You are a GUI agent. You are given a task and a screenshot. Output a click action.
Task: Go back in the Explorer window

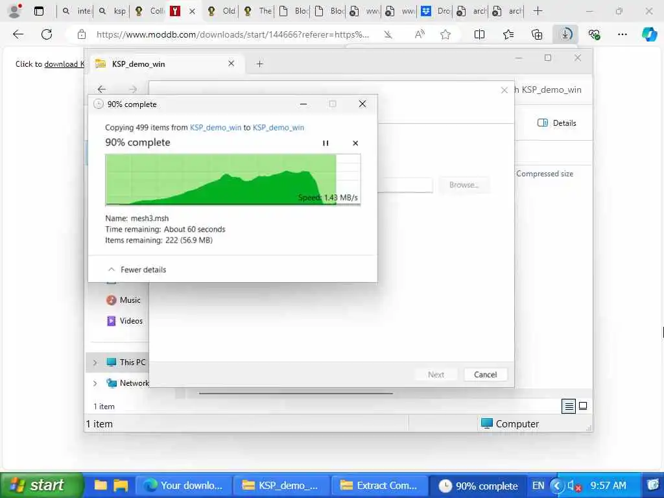102,89
